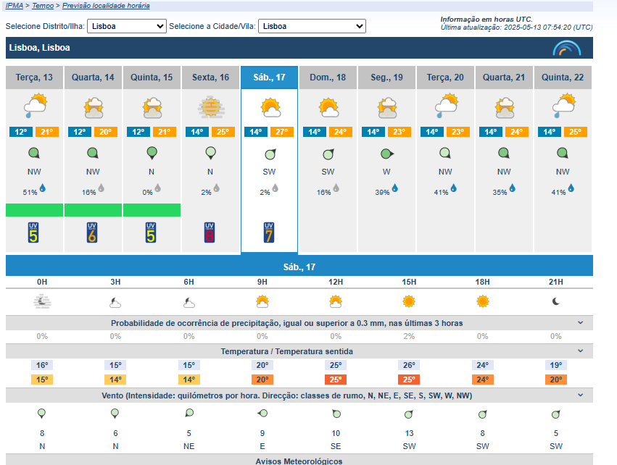The height and width of the screenshot is (465, 617).
Task: Click the 39% rain probability for Seg., 19
Action: [x=382, y=192]
